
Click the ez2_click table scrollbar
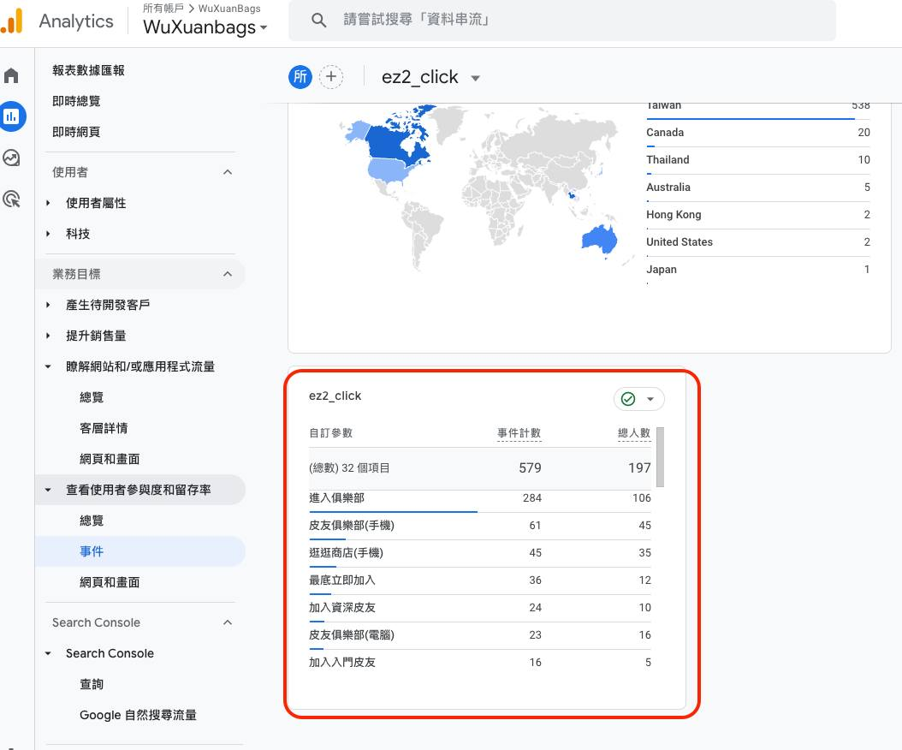point(661,457)
